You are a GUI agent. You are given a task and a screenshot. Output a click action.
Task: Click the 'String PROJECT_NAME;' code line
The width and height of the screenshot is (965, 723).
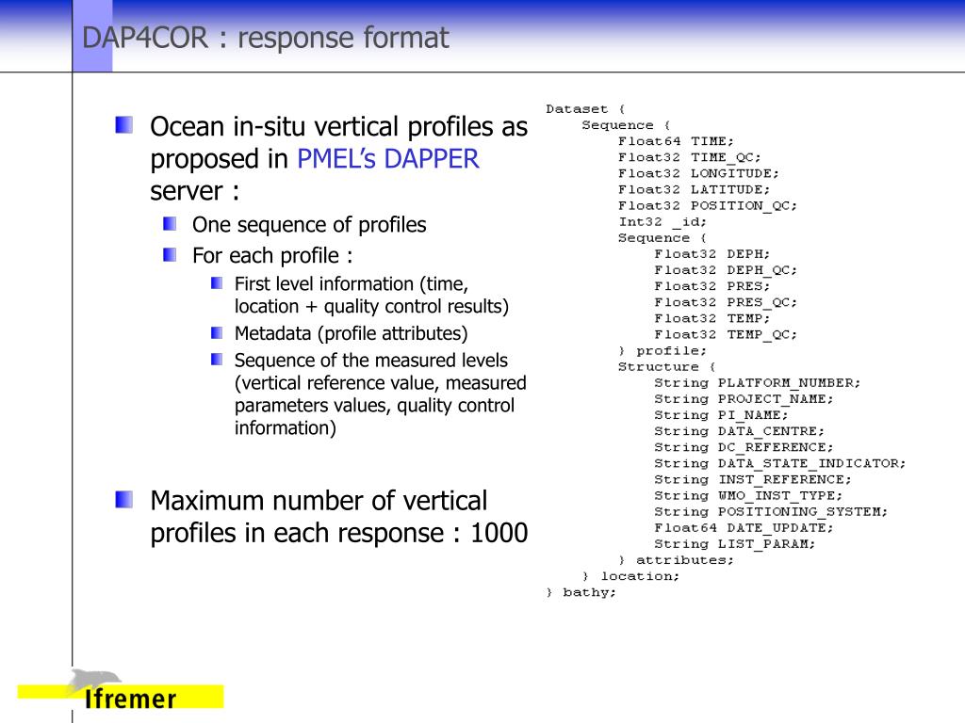point(744,399)
